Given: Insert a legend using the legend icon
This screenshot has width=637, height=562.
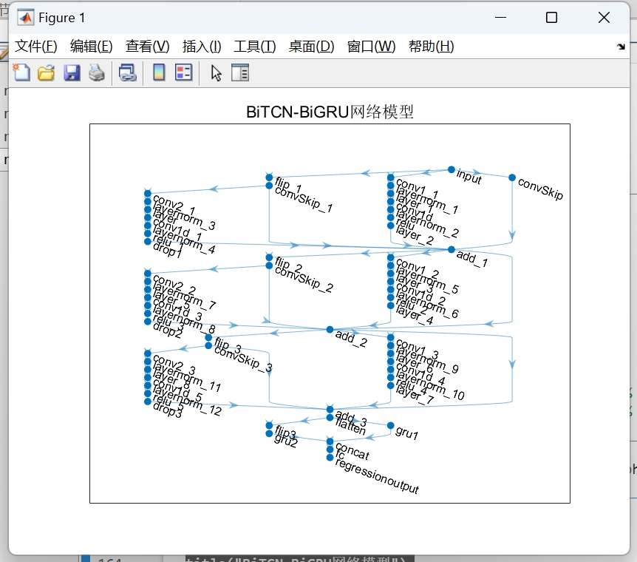Looking at the screenshot, I should 183,72.
